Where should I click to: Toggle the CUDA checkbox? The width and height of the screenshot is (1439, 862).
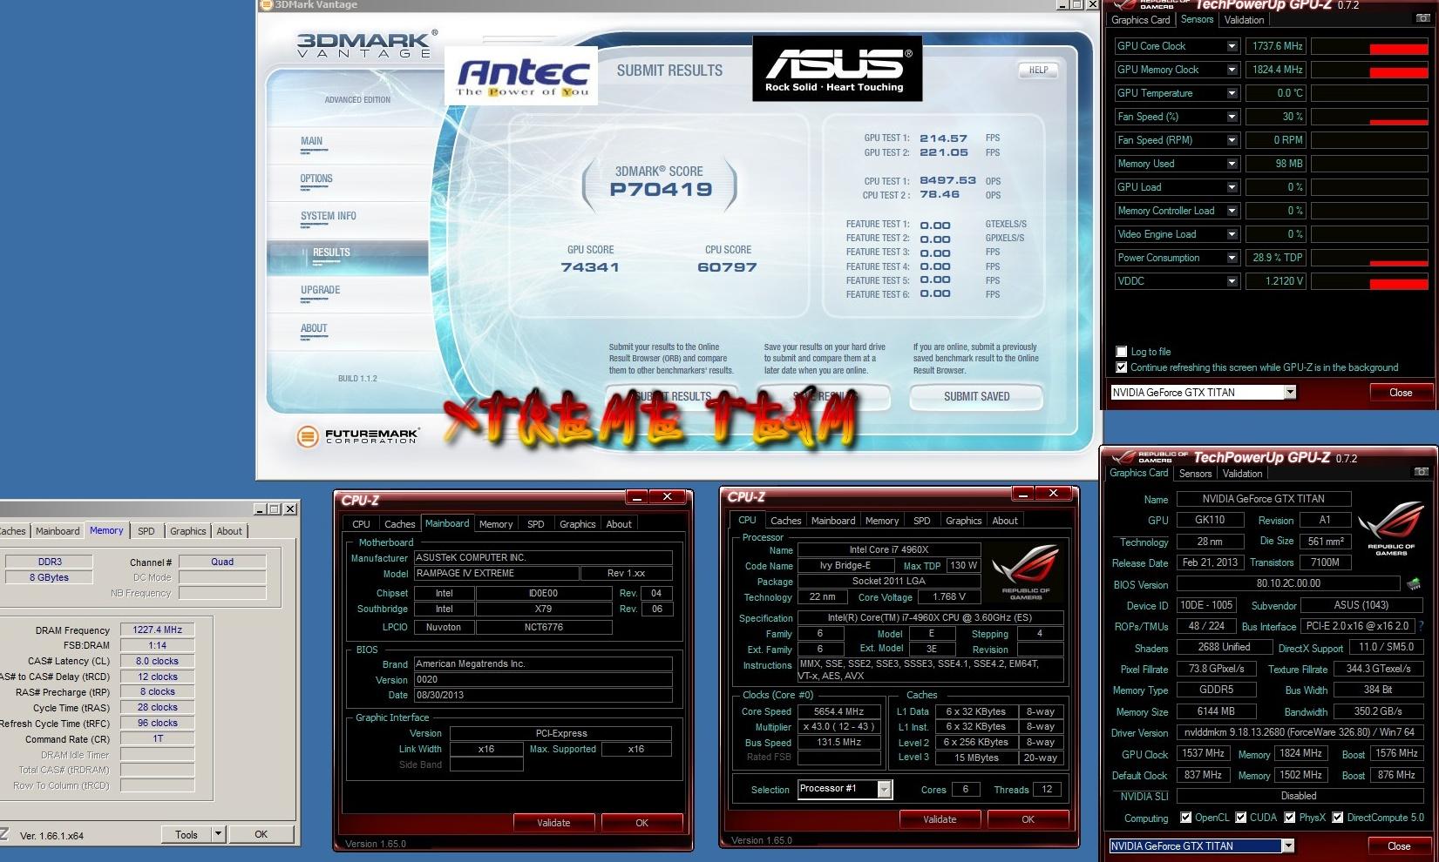point(1240,818)
